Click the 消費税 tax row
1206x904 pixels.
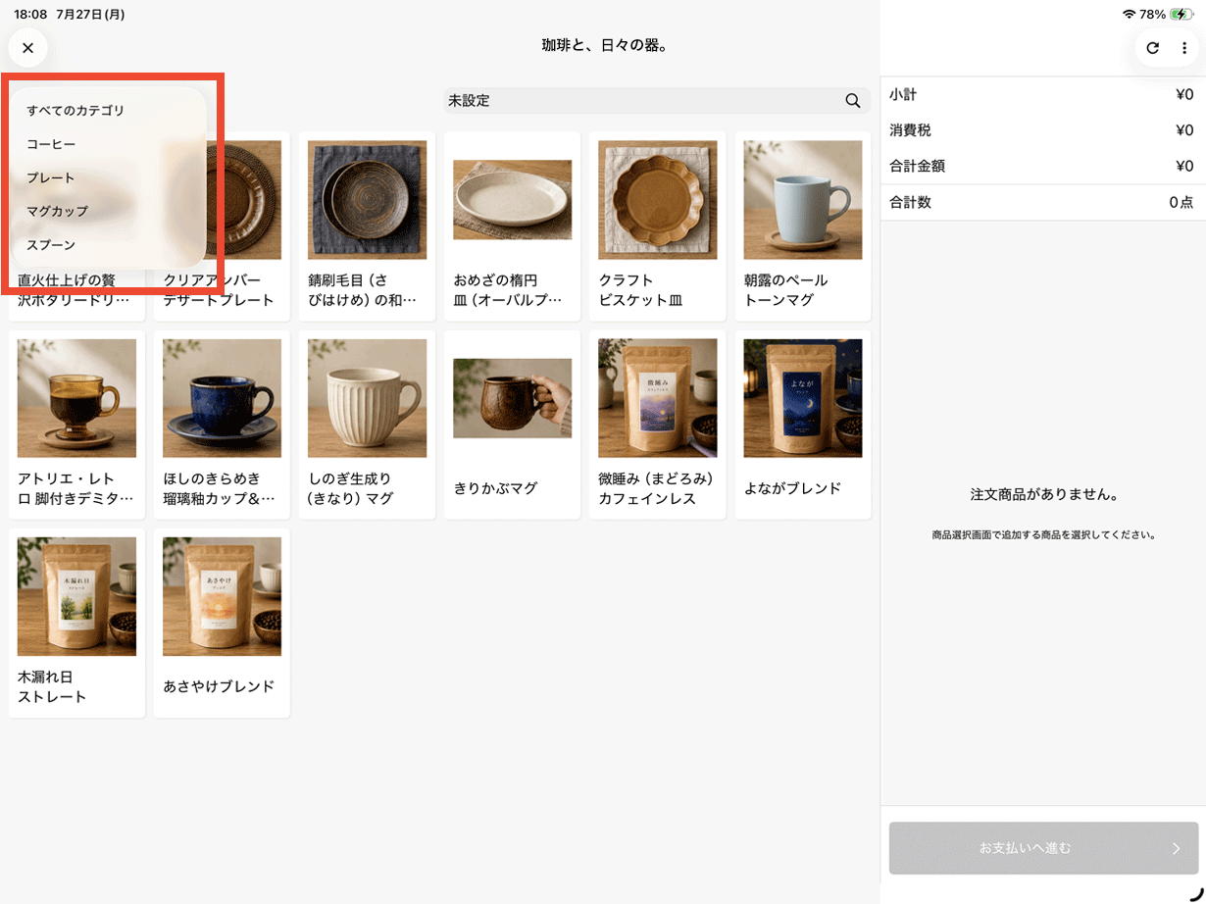click(x=1042, y=130)
